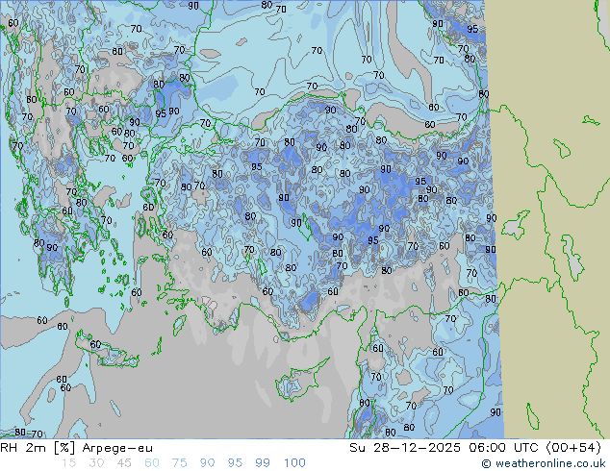The height and width of the screenshot is (471, 610).
Task: Click legend value 75
Action: pyautogui.click(x=179, y=463)
